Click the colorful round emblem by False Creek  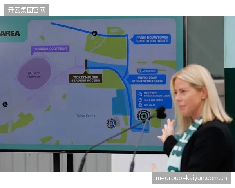point(111,123)
